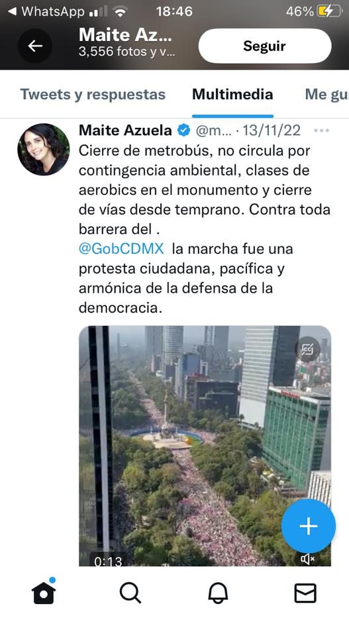Switch to the Me gusta tab

pos(327,95)
